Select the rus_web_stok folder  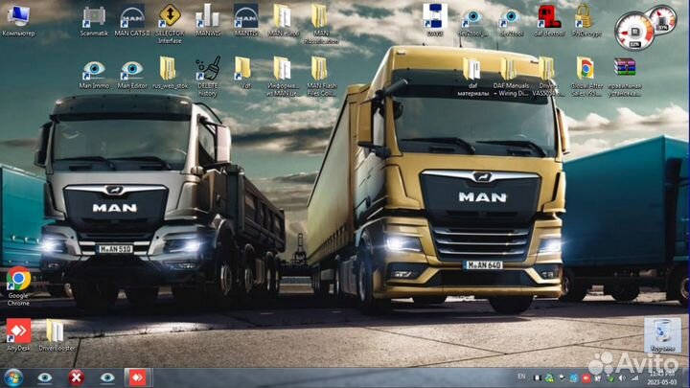click(x=169, y=69)
